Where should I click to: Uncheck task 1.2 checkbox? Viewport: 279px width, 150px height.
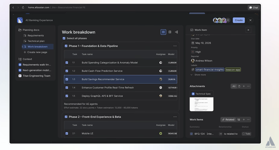point(67,71)
